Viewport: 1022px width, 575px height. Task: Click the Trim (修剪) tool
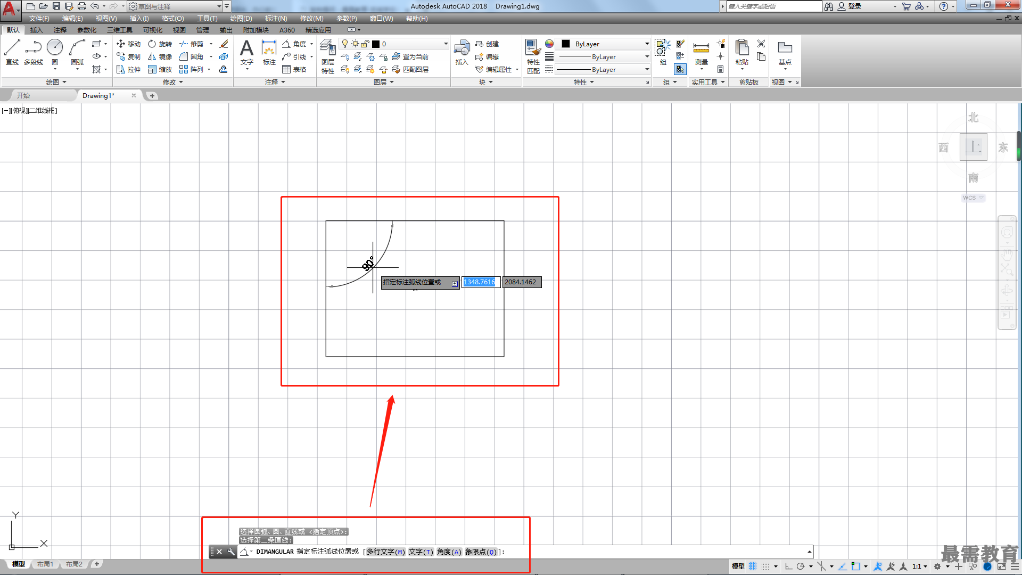tap(192, 44)
